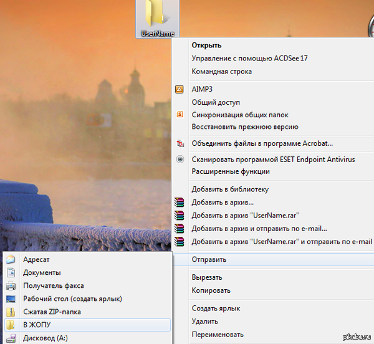Open Командная строка from context menu
Viewport: 374px width, 344px height.
[221, 72]
